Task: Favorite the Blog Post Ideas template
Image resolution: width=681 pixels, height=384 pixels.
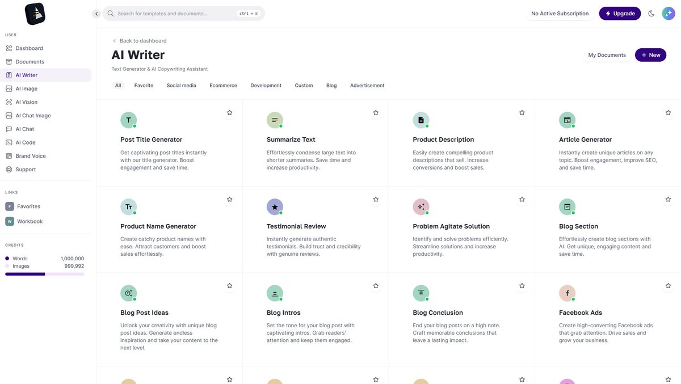Action: click(230, 286)
